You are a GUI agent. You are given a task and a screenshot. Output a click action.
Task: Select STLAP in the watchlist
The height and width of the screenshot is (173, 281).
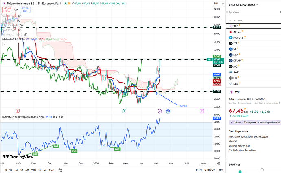(253, 61)
